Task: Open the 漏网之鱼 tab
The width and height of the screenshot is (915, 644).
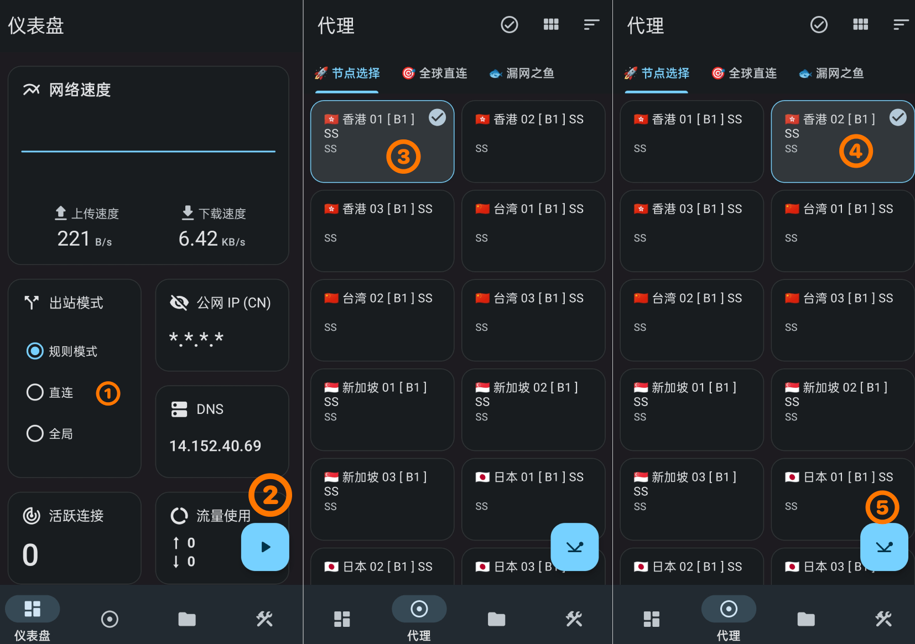Action: pyautogui.click(x=521, y=72)
